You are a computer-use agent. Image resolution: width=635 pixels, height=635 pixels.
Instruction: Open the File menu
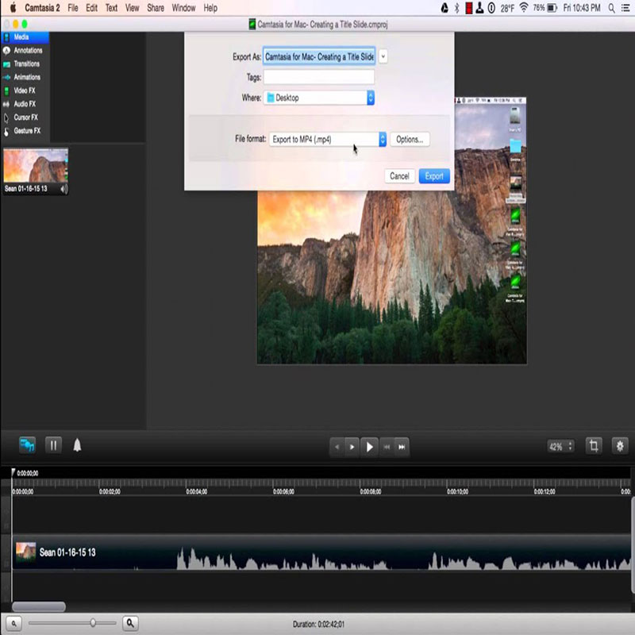pyautogui.click(x=73, y=8)
